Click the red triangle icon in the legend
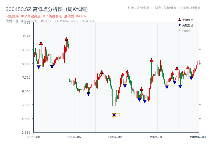Screen dimensions: 221x165 pyautogui.click(x=180, y=20)
